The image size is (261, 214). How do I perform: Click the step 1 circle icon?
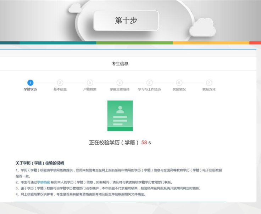[x=30, y=83]
